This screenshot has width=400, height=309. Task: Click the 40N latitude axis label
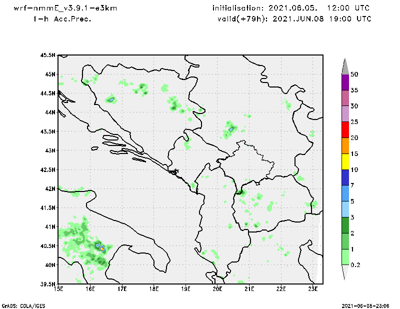click(x=50, y=265)
